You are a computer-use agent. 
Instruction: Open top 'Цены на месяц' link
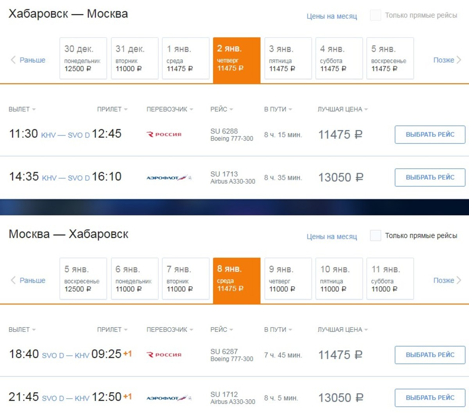(332, 16)
